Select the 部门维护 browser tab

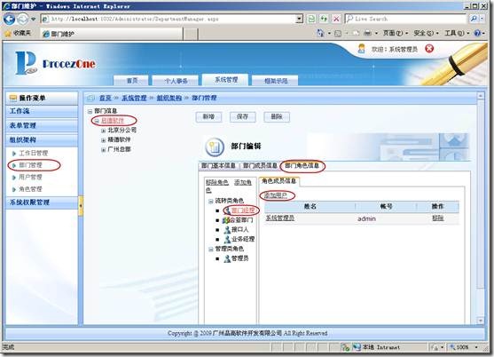pyautogui.click(x=112, y=34)
